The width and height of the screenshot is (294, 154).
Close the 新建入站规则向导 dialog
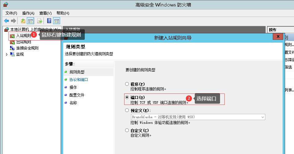tap(278, 37)
